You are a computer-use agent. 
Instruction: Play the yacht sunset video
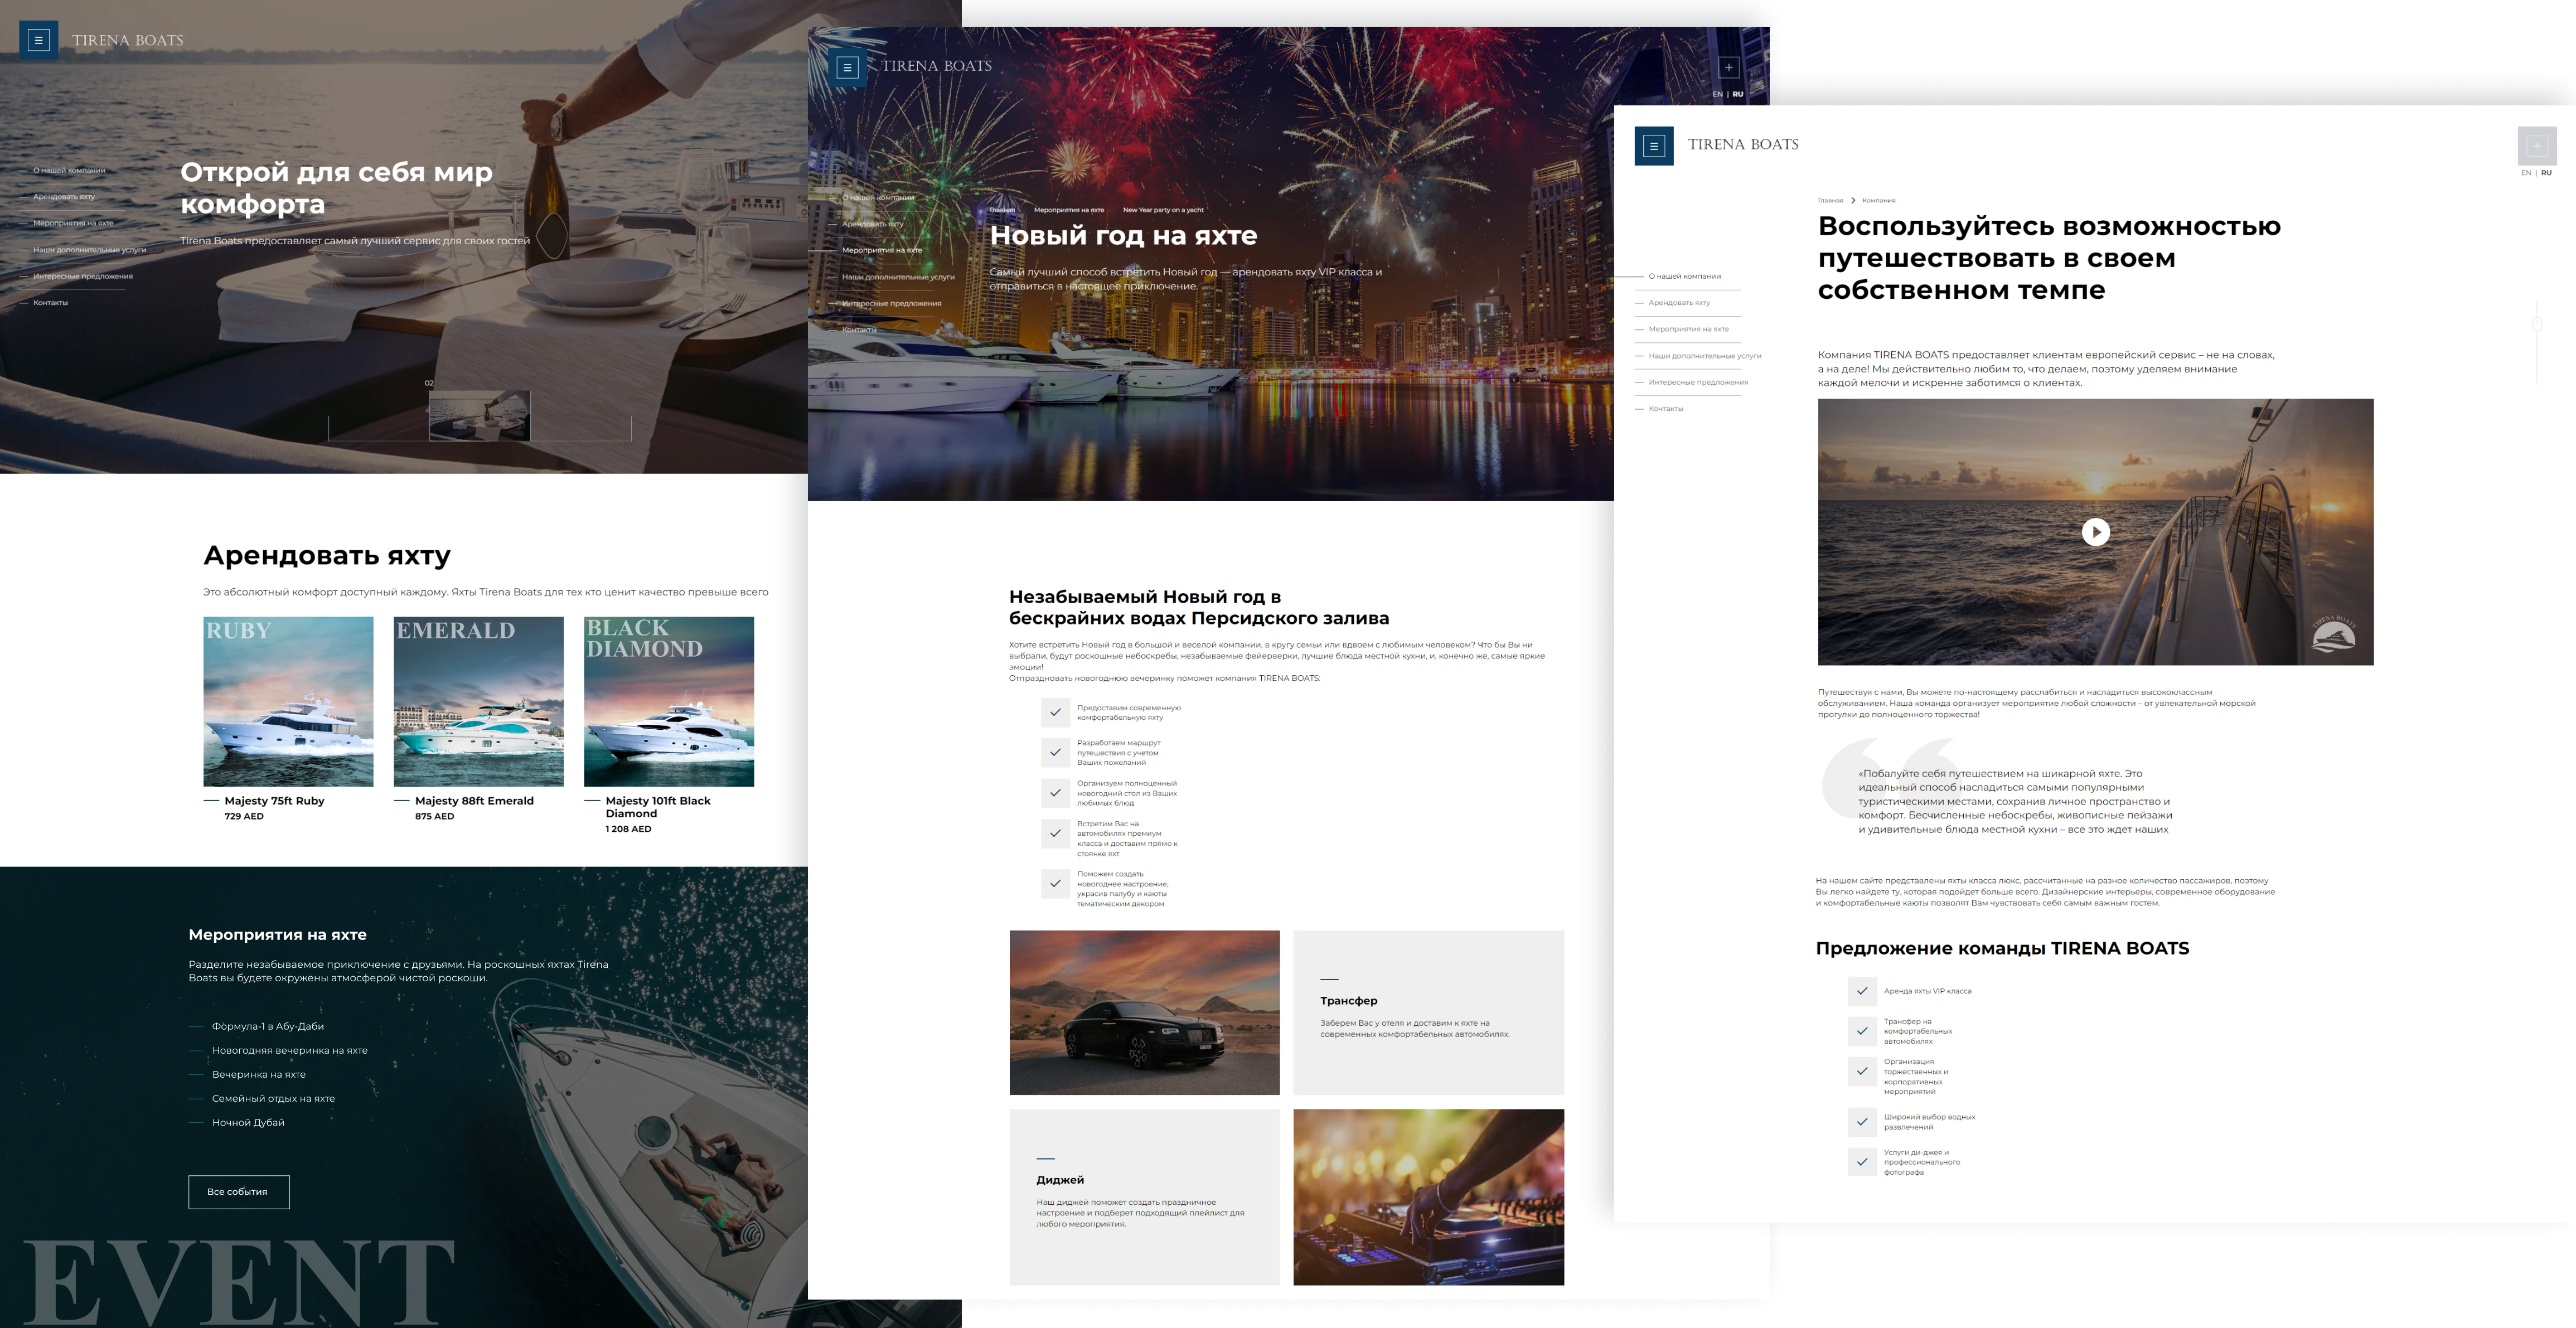point(2095,532)
